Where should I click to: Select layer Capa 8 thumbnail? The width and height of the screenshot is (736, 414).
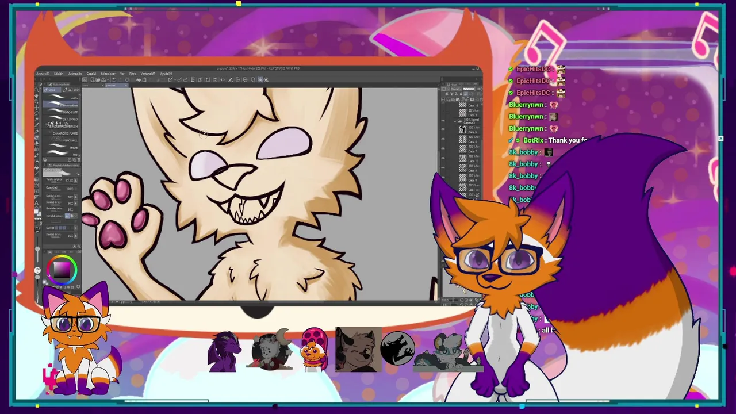click(x=462, y=178)
